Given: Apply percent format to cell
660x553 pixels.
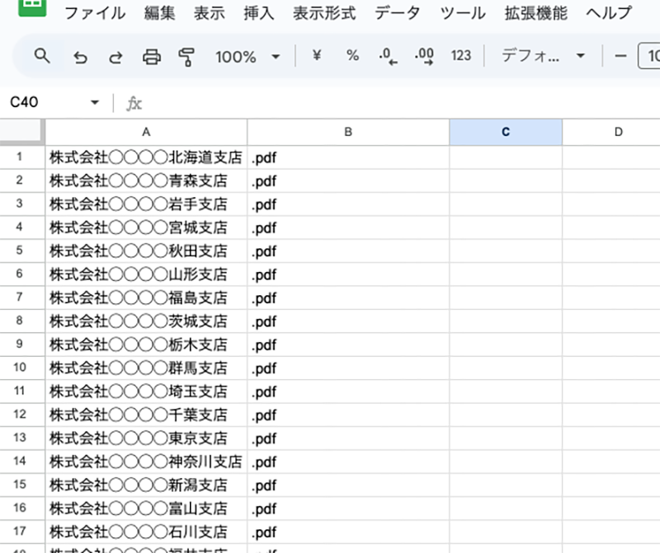Looking at the screenshot, I should 352,56.
